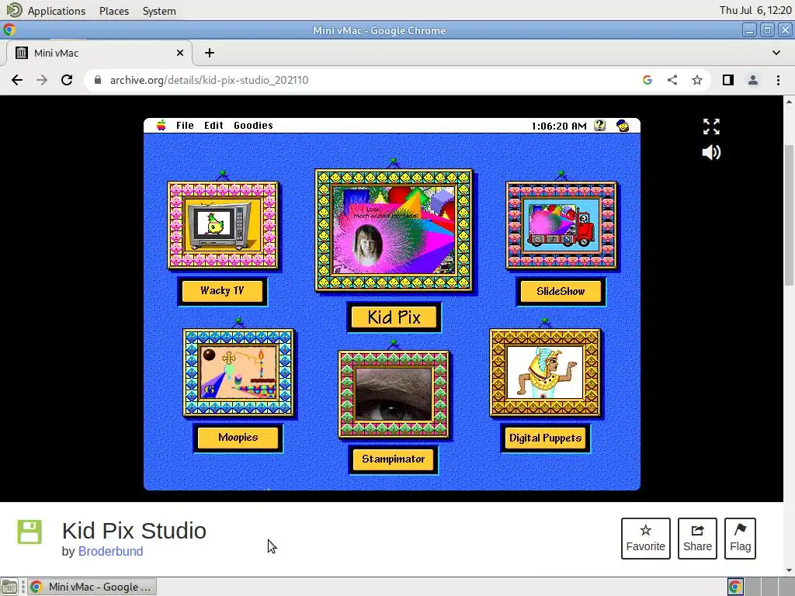795x596 pixels.
Task: Click the Stampimator eye framed picture
Action: click(x=394, y=393)
